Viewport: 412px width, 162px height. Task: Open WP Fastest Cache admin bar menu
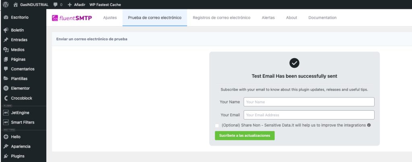(x=105, y=4)
